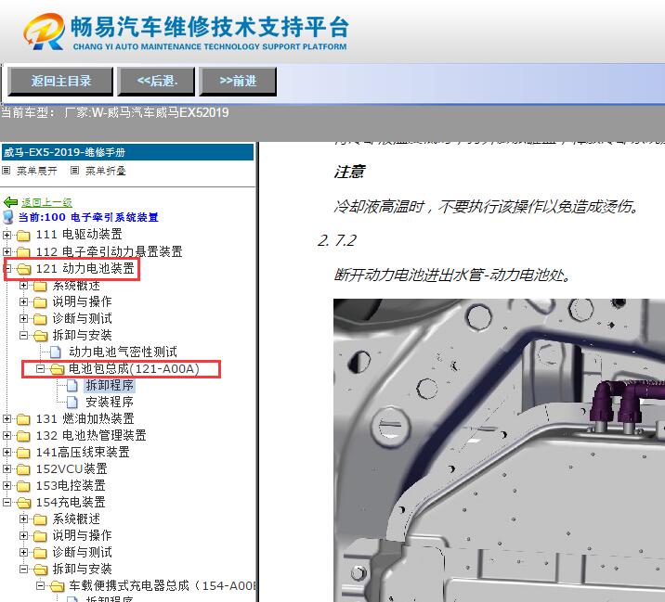
Task: Click the battery coolant pipe illustration
Action: [499, 450]
